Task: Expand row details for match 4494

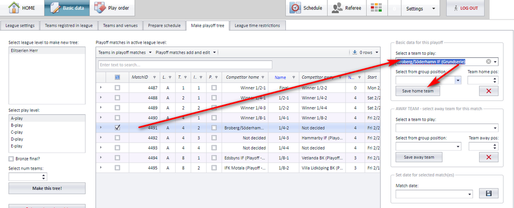Action: (x=101, y=158)
